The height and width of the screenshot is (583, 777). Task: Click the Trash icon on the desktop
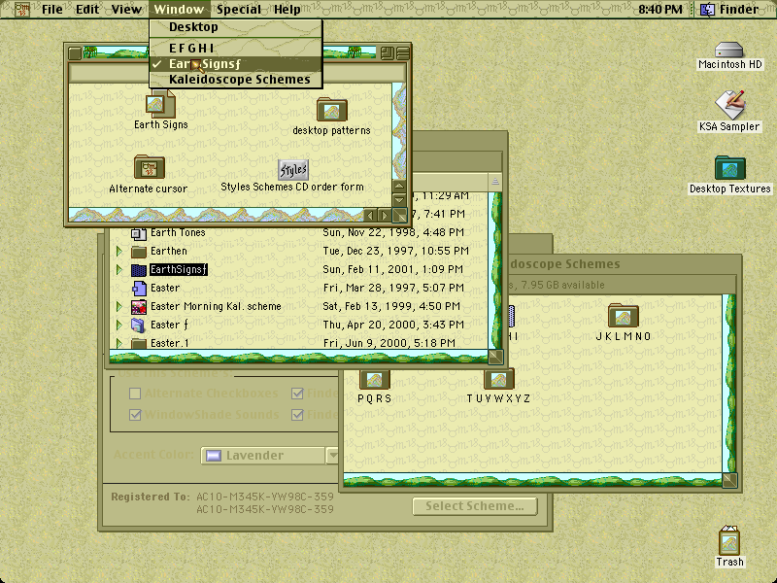pos(729,540)
